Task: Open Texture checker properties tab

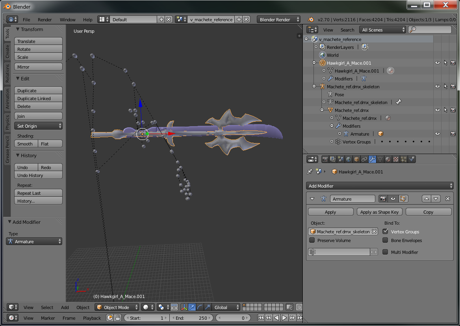Action: (396, 159)
